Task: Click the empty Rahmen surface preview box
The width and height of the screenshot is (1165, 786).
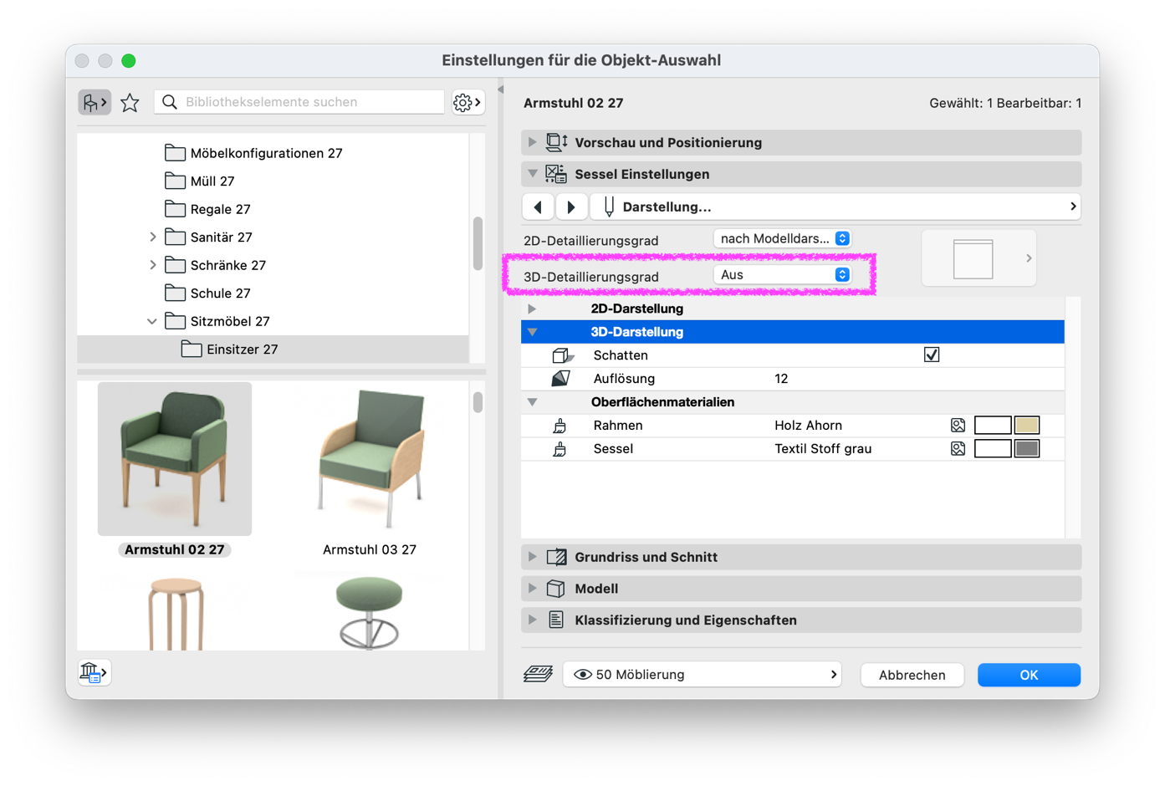Action: 993,426
